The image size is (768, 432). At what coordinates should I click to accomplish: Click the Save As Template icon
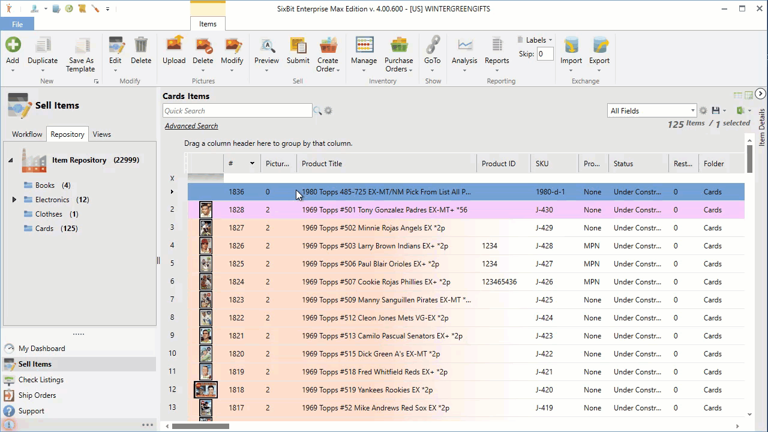[x=81, y=45]
